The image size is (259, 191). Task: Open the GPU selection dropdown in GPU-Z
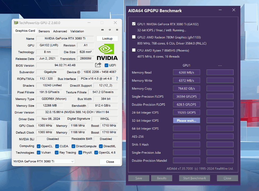click(x=44, y=161)
